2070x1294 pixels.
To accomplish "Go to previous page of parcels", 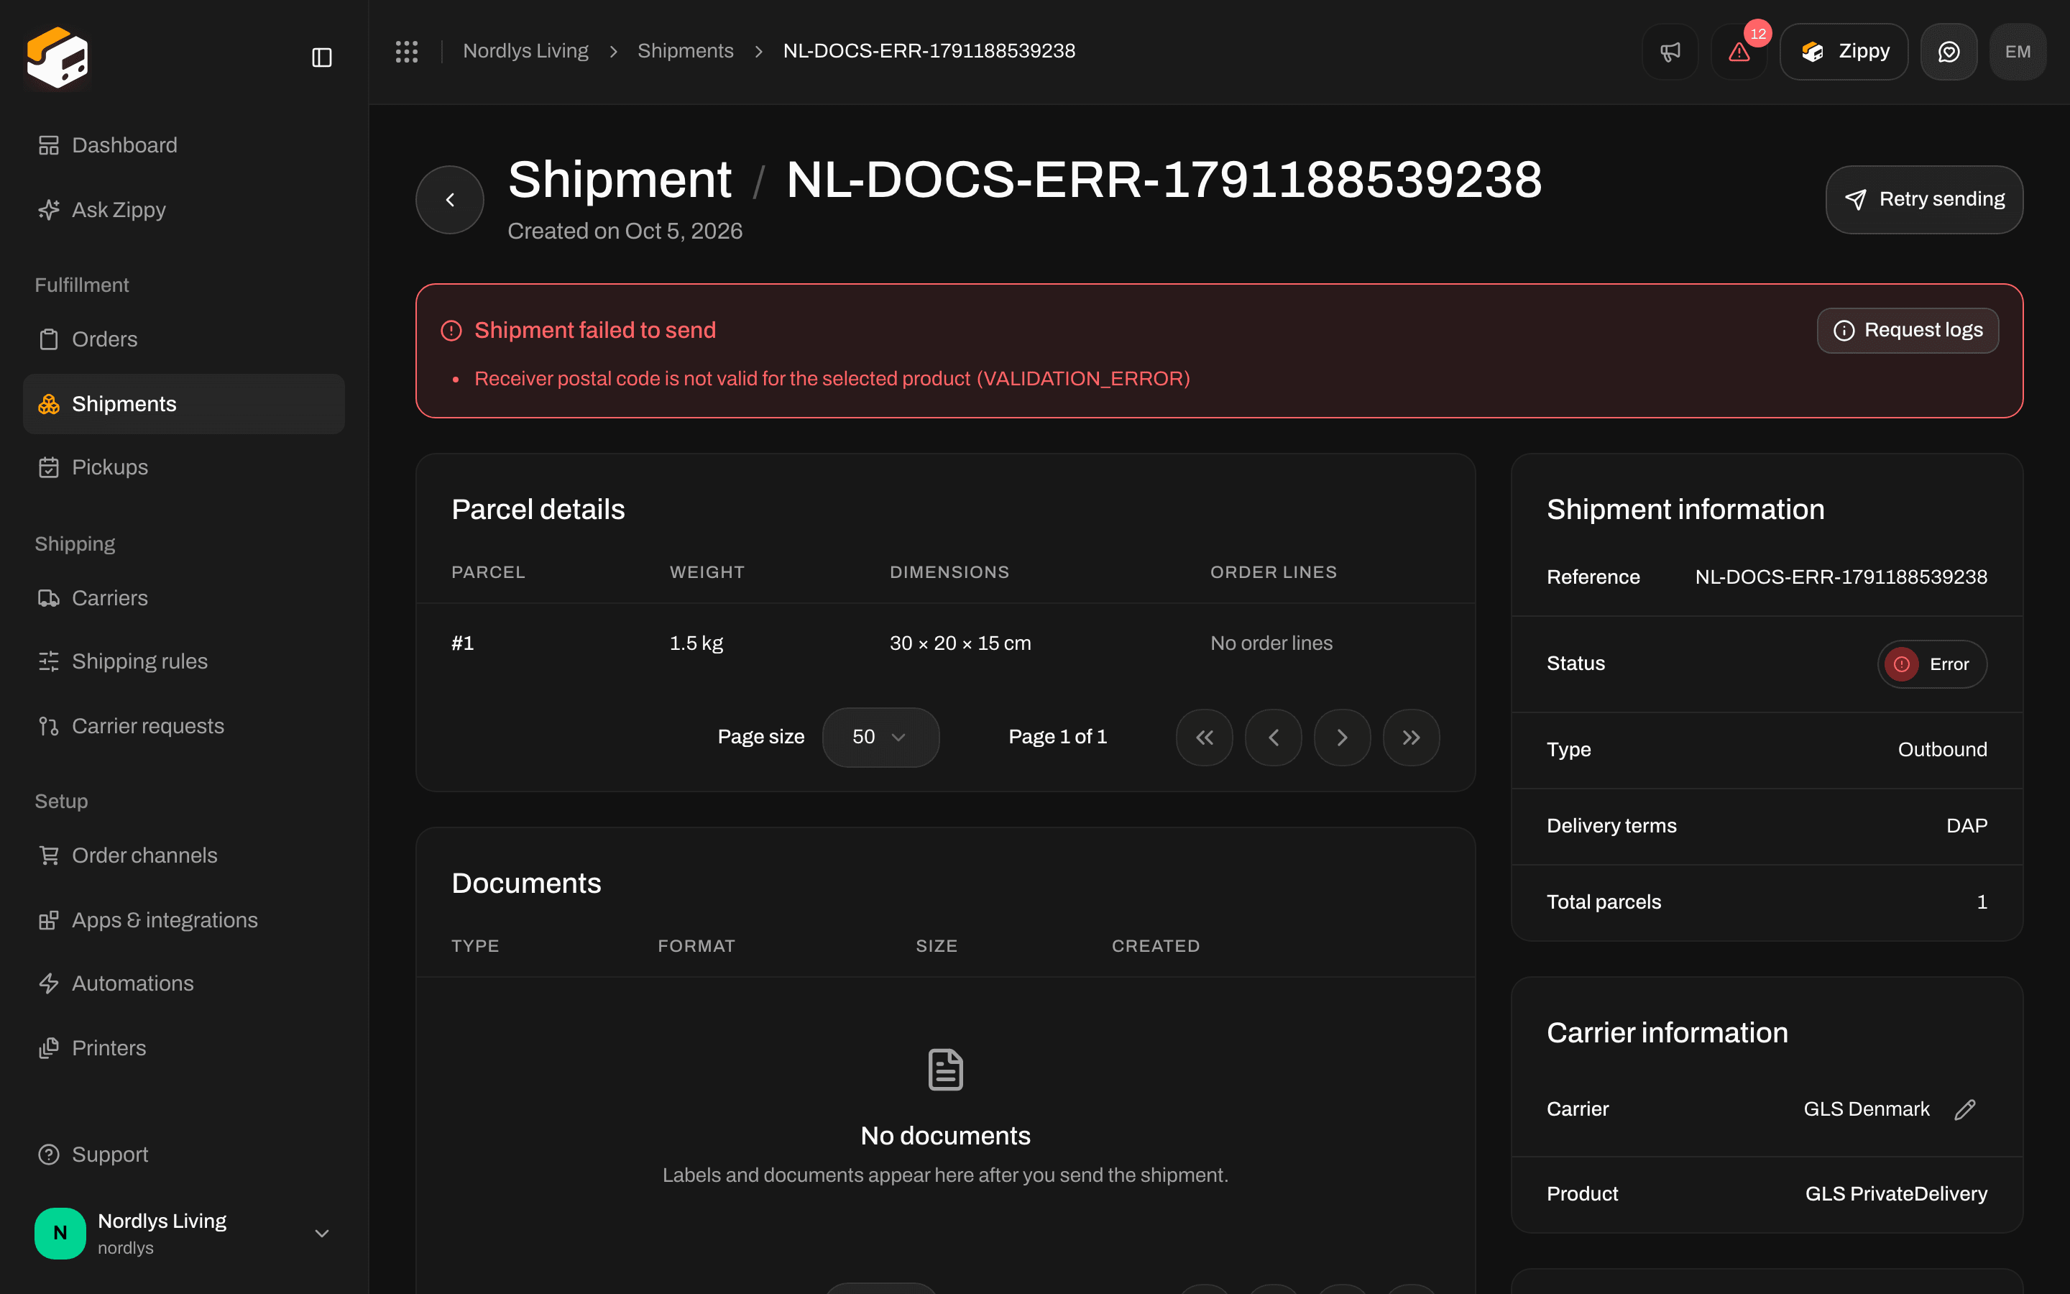I will (x=1273, y=737).
